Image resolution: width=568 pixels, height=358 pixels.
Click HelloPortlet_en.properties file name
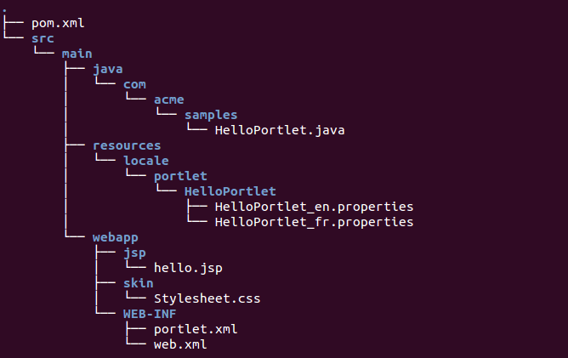[314, 207]
